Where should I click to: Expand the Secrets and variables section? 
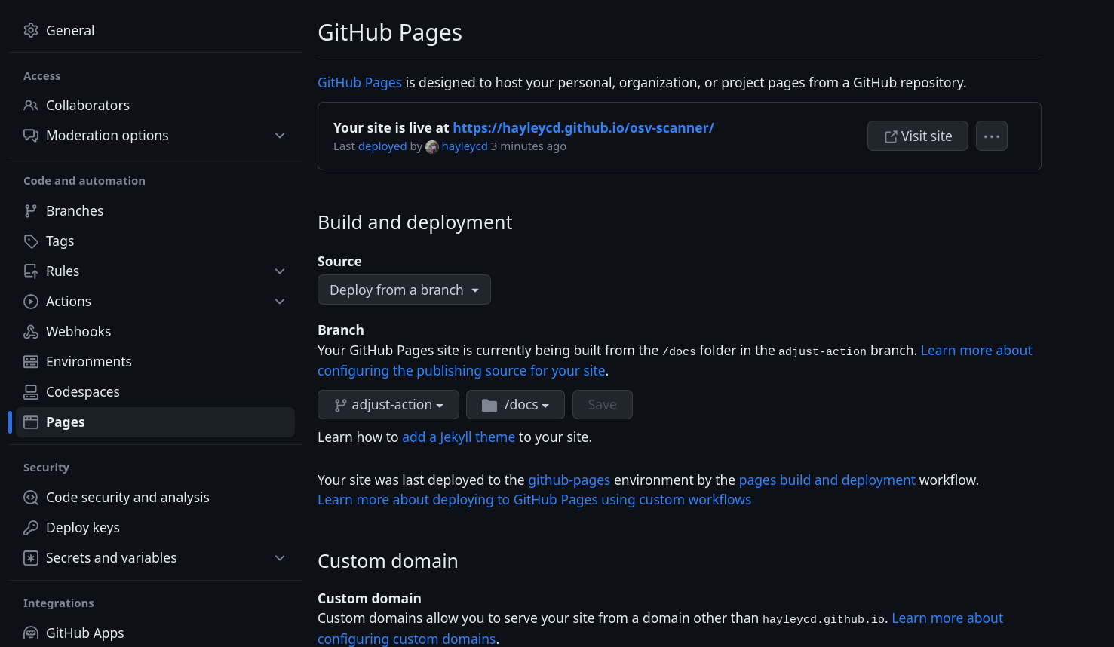tap(280, 557)
